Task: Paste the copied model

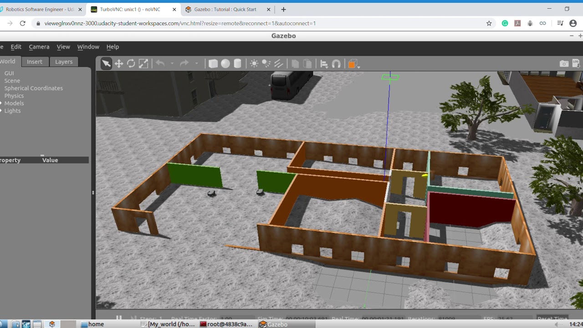Action: click(x=307, y=64)
